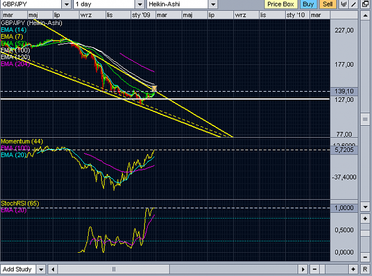Click the EMA (204) legend label
This screenshot has width=372, height=276.
point(15,64)
